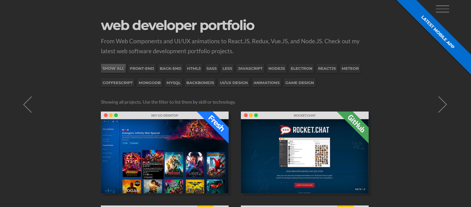
Task: Filter projects by LESS
Action: 227,68
